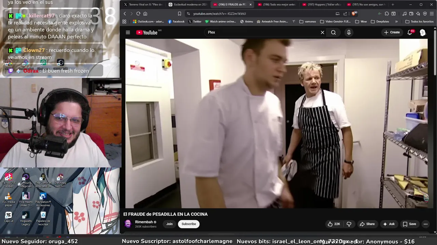Screen dimensions: 437x245
Task: Save the video to a playlist
Action: (x=409, y=224)
